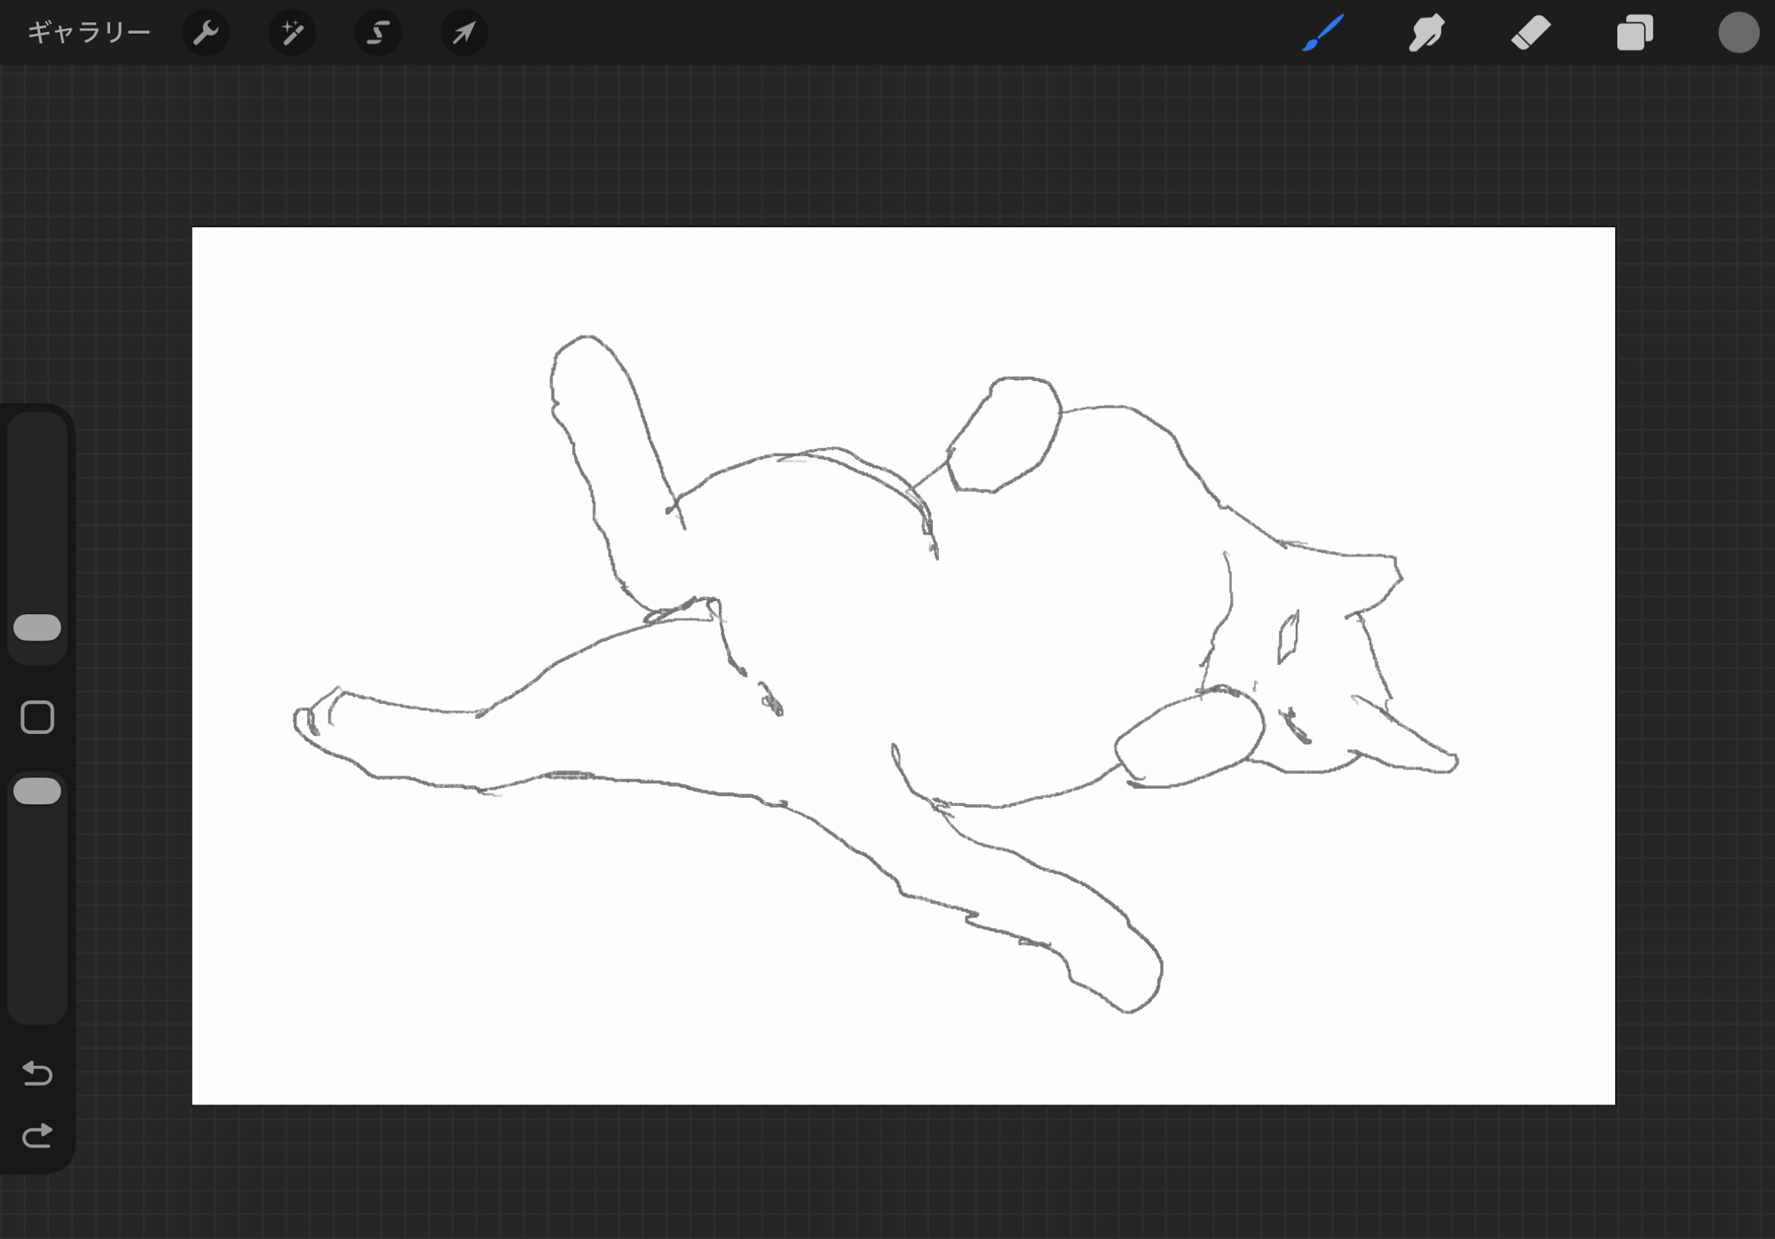The image size is (1775, 1239).
Task: Open the Actions wrench menu
Action: (206, 33)
